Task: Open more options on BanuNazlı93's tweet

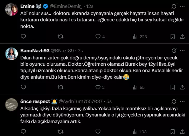Action: click(x=182, y=51)
